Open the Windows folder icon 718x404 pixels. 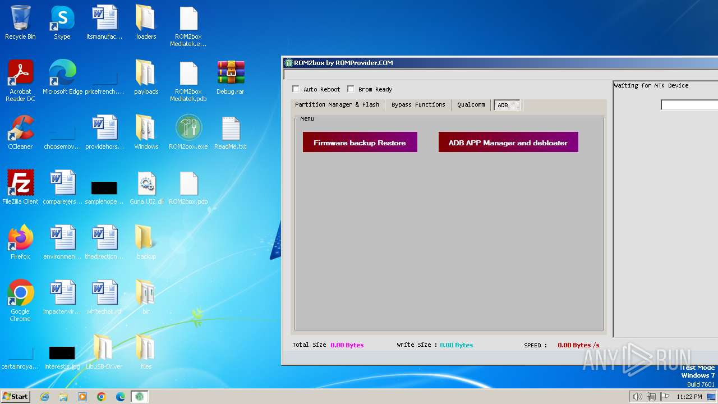point(146,132)
